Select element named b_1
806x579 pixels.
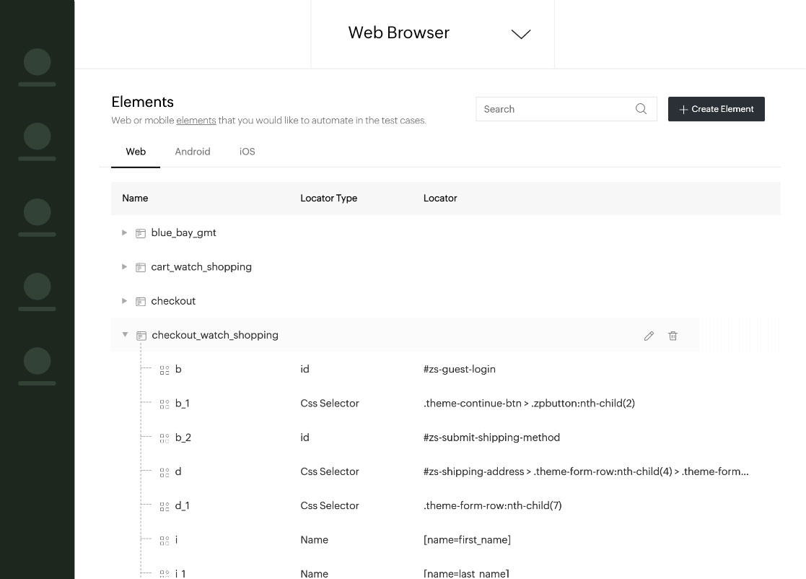(183, 403)
